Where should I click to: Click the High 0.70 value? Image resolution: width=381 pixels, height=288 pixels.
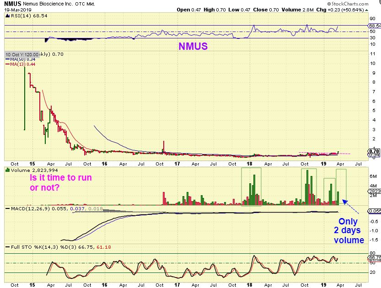pyautogui.click(x=215, y=10)
